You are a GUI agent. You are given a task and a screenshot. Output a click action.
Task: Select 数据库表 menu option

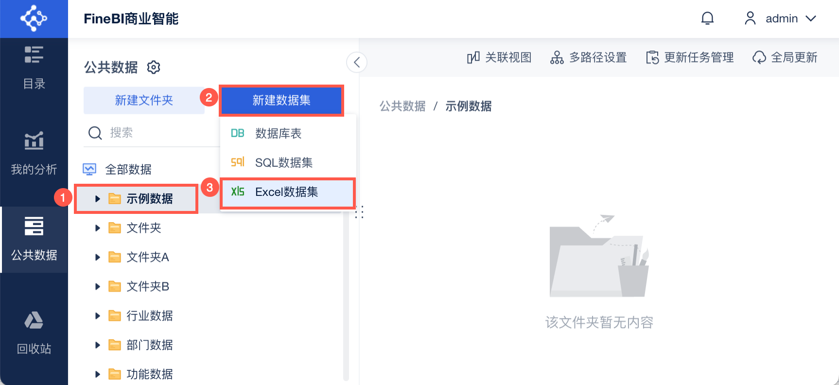pos(278,133)
